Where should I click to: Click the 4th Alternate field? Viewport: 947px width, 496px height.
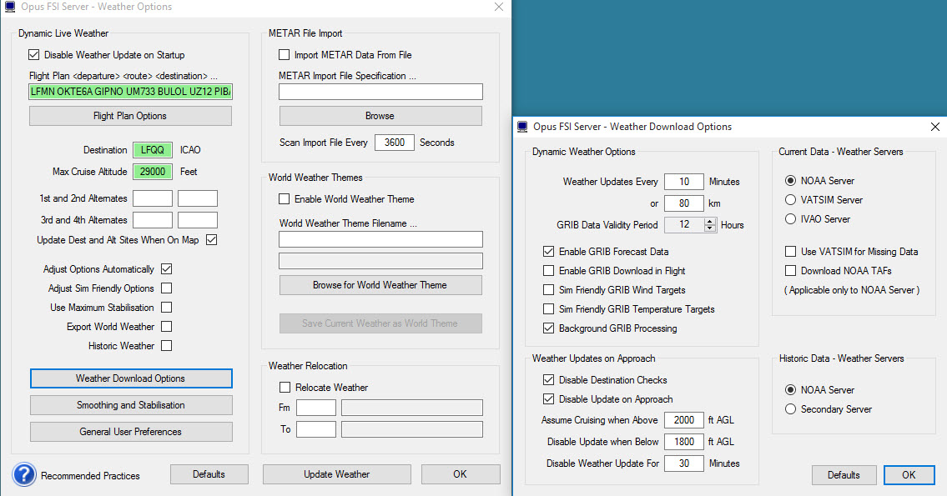pos(198,220)
